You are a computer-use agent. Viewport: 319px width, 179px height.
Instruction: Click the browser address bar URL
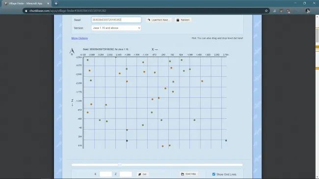[68, 11]
